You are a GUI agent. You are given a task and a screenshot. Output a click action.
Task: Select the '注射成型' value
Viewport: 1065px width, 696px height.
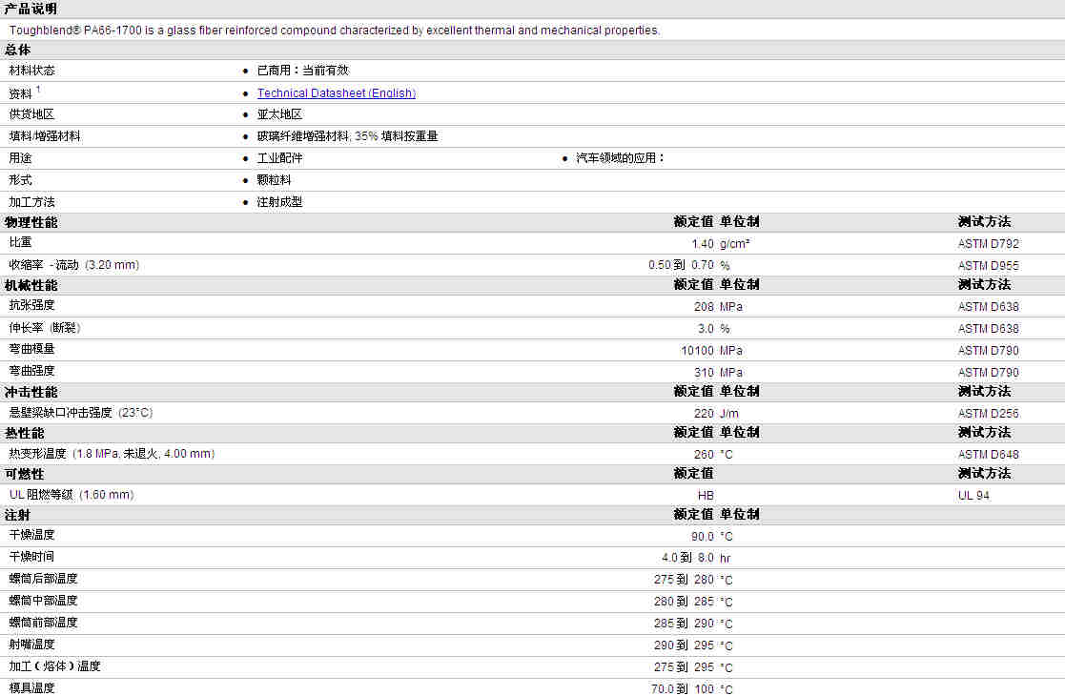[x=279, y=202]
